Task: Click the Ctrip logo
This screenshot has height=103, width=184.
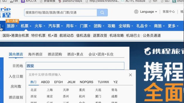Action: (x=5, y=12)
